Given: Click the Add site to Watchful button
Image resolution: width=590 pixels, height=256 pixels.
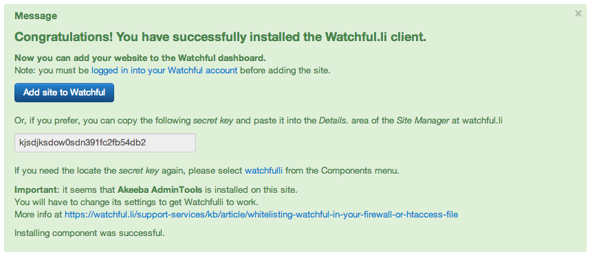Looking at the screenshot, I should pos(64,93).
